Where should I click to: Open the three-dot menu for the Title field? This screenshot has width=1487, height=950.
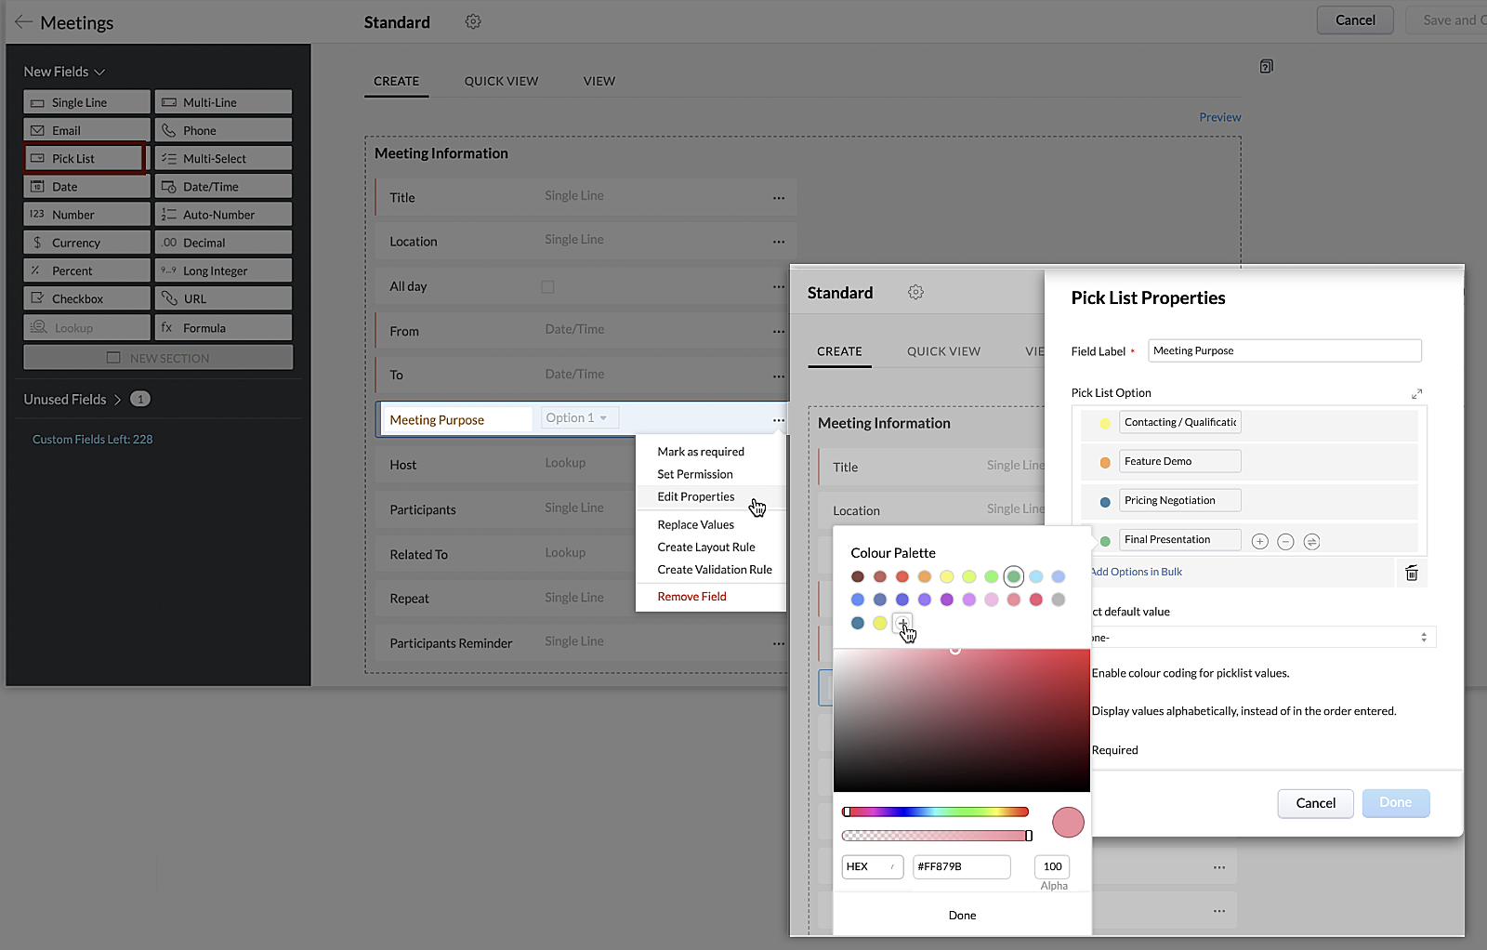tap(778, 198)
